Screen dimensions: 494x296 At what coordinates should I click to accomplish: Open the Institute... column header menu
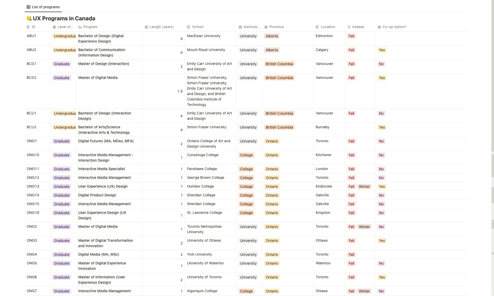(249, 27)
